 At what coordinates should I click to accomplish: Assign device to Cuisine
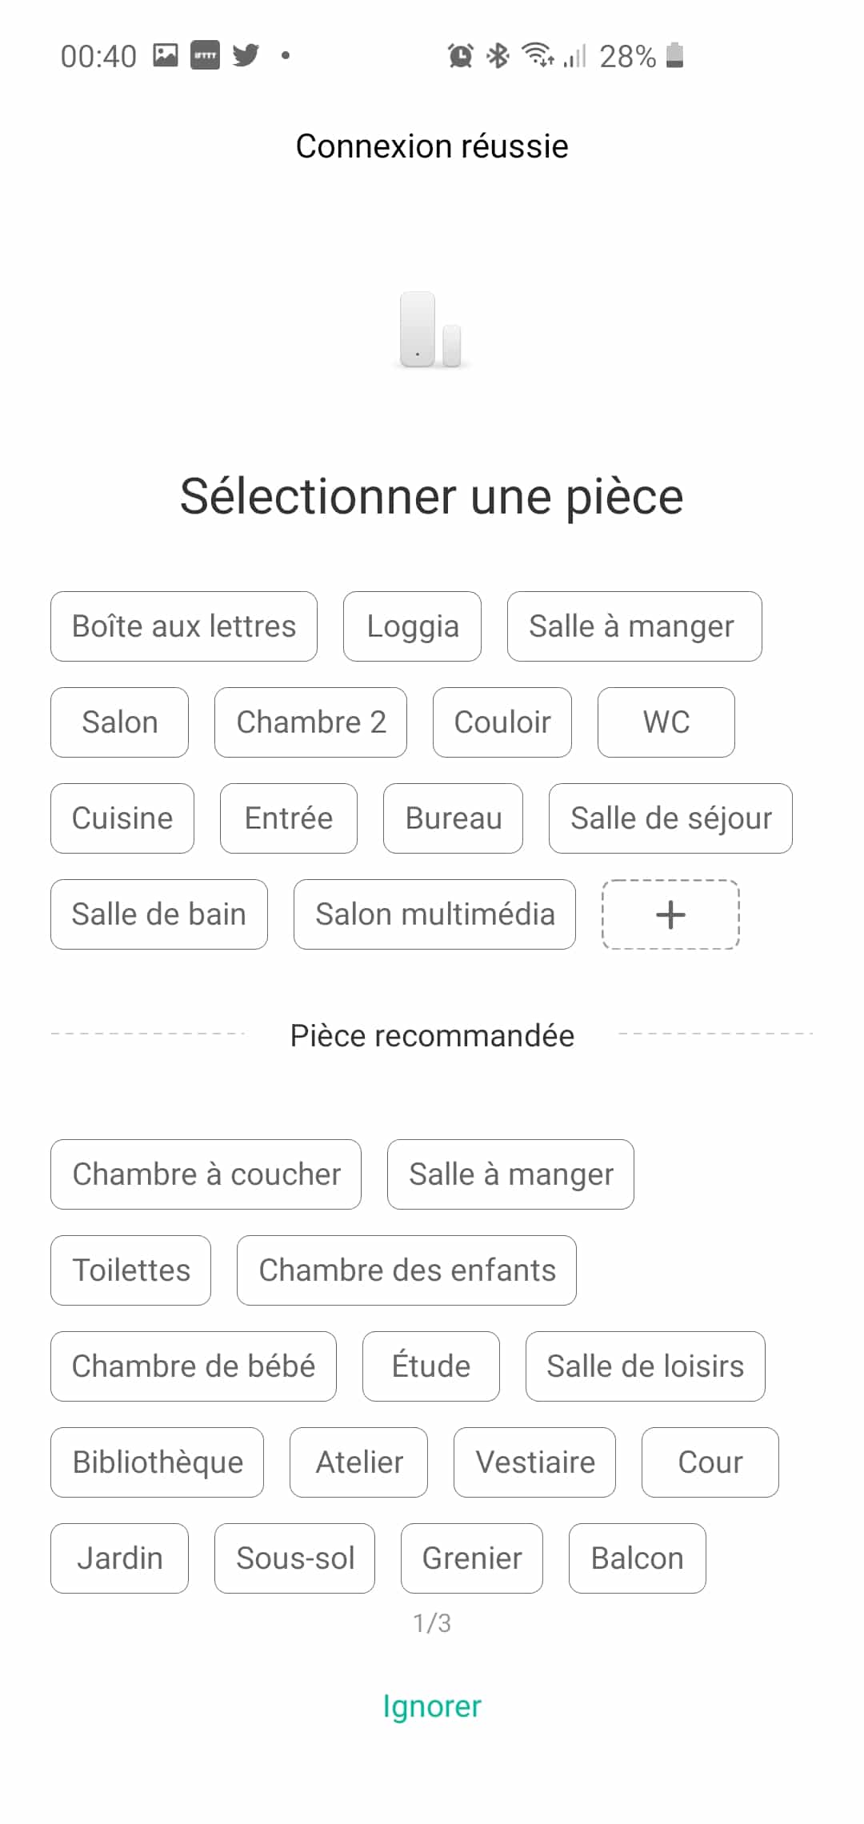pyautogui.click(x=122, y=818)
